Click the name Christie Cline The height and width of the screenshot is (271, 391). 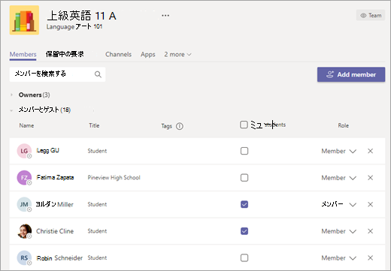click(55, 231)
